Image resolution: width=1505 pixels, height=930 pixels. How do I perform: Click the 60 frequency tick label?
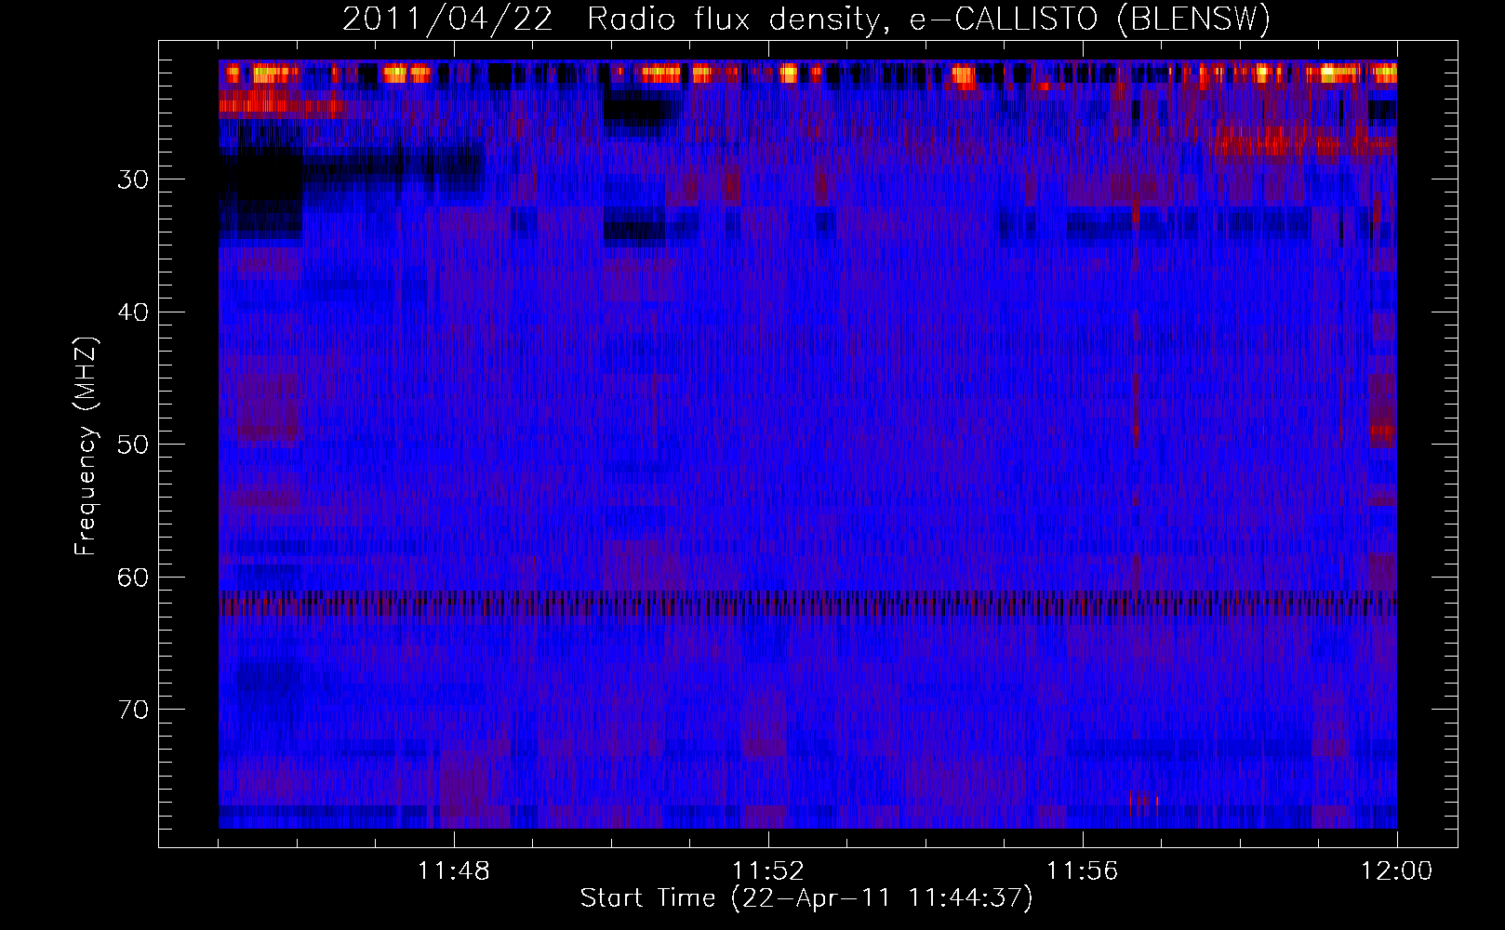tap(133, 578)
